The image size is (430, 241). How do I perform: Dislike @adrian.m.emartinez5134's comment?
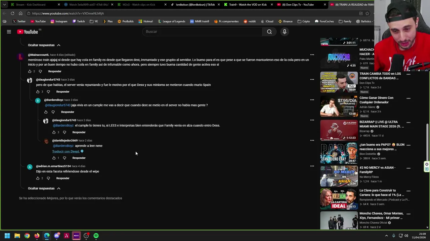48,178
